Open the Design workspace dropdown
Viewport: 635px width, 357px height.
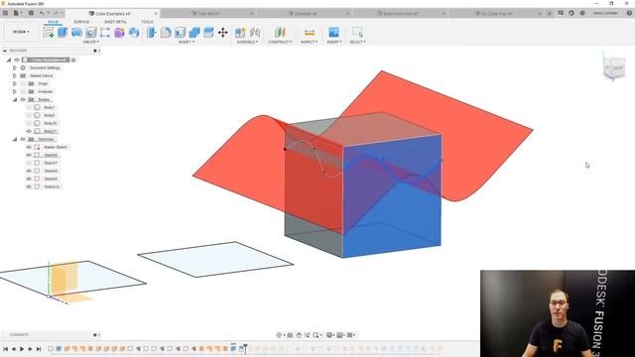pyautogui.click(x=21, y=32)
